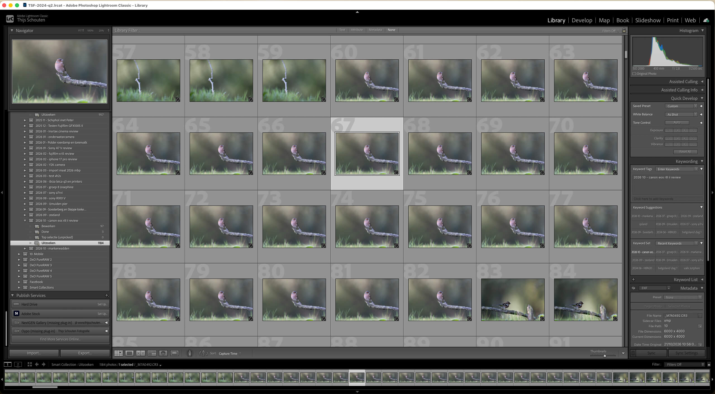Go back with filmstrip left arrow

tap(37, 364)
